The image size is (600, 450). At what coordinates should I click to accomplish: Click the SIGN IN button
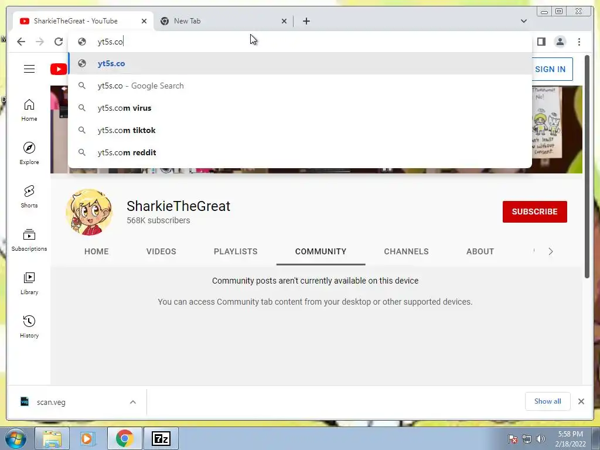pyautogui.click(x=550, y=69)
